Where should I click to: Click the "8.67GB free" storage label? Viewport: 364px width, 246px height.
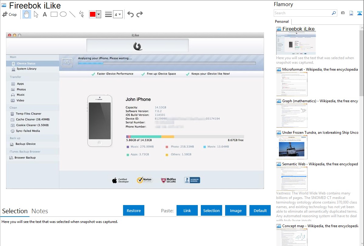click(x=235, y=140)
